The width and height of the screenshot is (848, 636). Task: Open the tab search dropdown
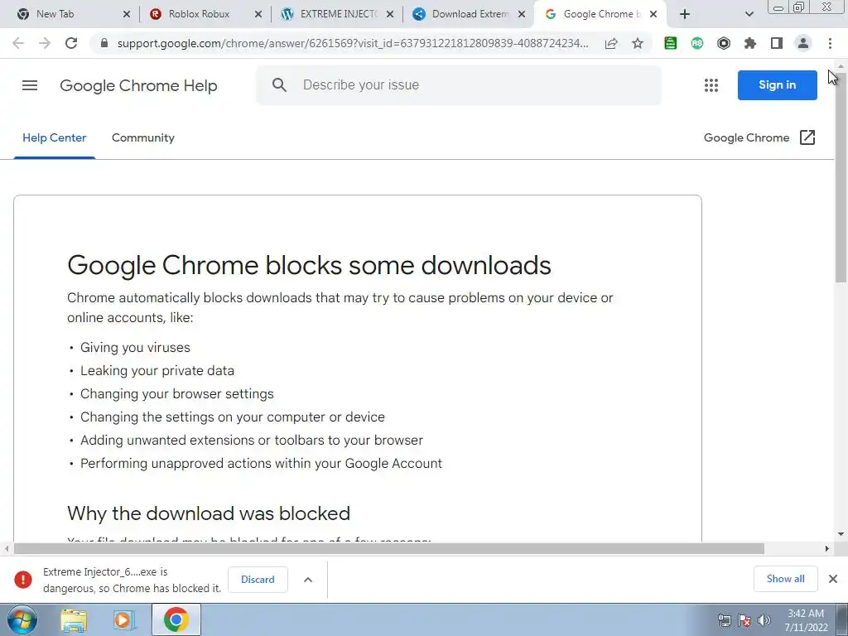[x=749, y=14]
